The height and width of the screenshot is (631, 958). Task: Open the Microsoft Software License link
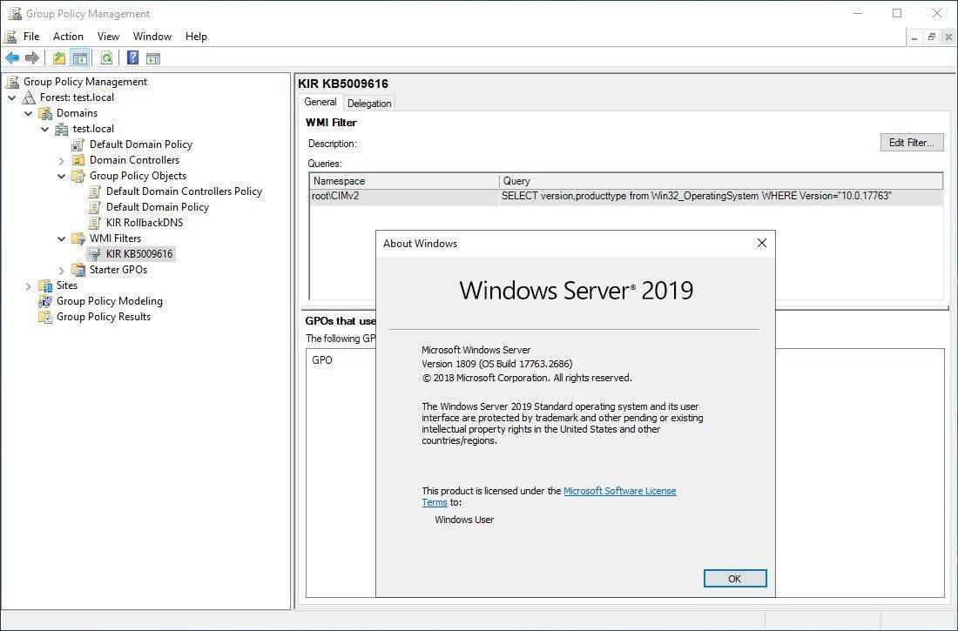coord(619,491)
